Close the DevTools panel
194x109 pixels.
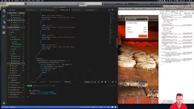coord(193,11)
